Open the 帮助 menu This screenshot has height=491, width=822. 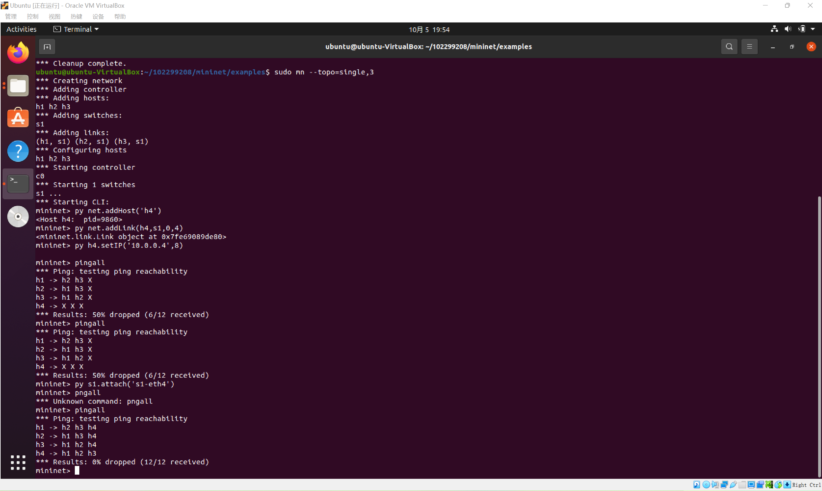tap(120, 17)
